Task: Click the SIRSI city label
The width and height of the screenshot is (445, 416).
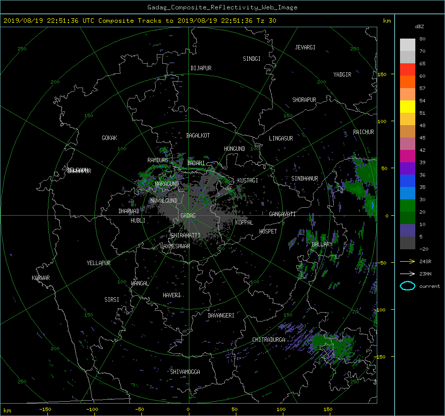Action: point(112,300)
